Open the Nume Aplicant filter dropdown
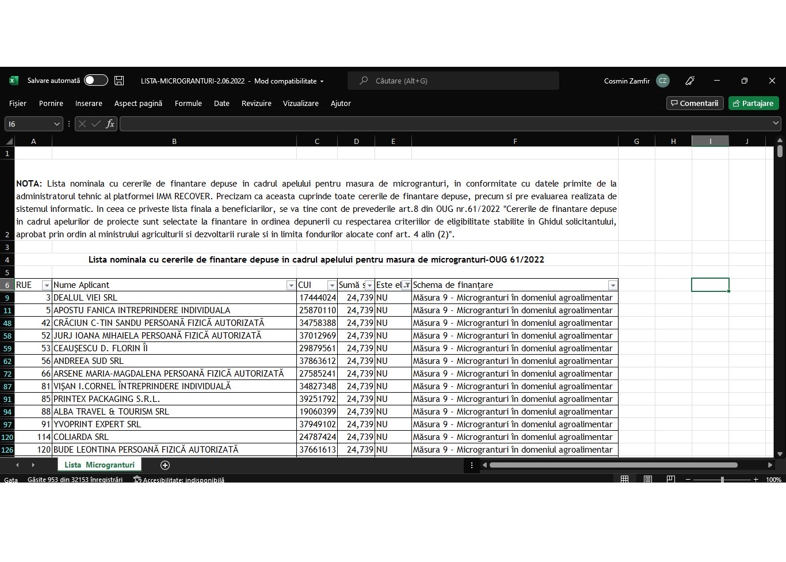Image resolution: width=786 pixels, height=562 pixels. [291, 286]
